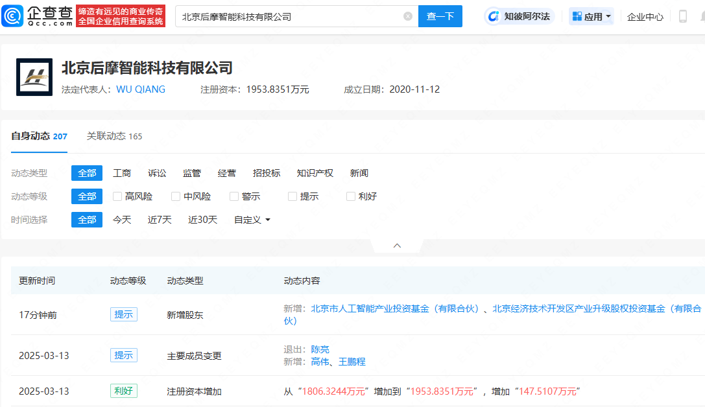Click the 提示 tag in the 新增股东 row

(x=124, y=314)
